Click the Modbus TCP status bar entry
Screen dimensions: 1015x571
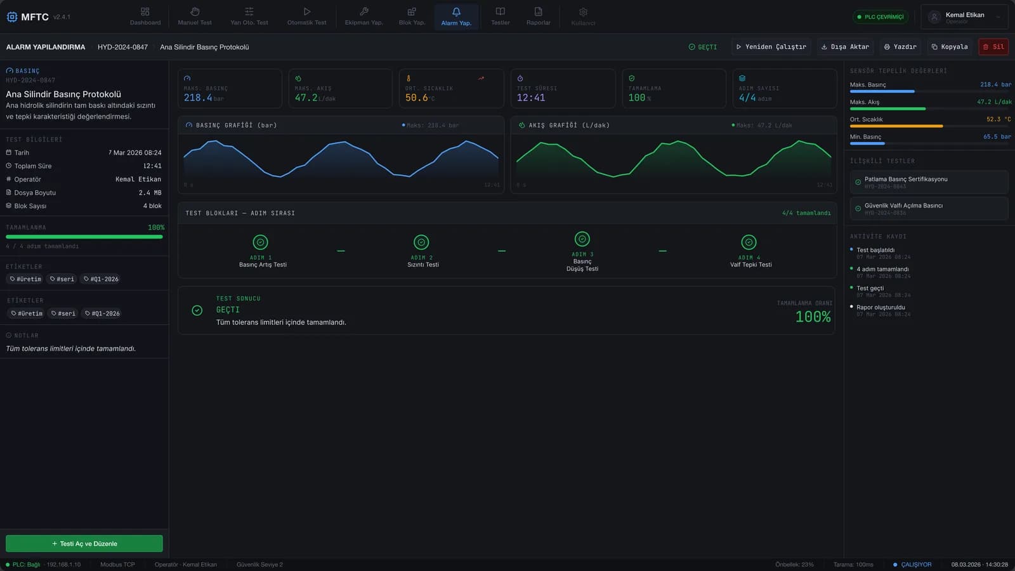point(117,565)
